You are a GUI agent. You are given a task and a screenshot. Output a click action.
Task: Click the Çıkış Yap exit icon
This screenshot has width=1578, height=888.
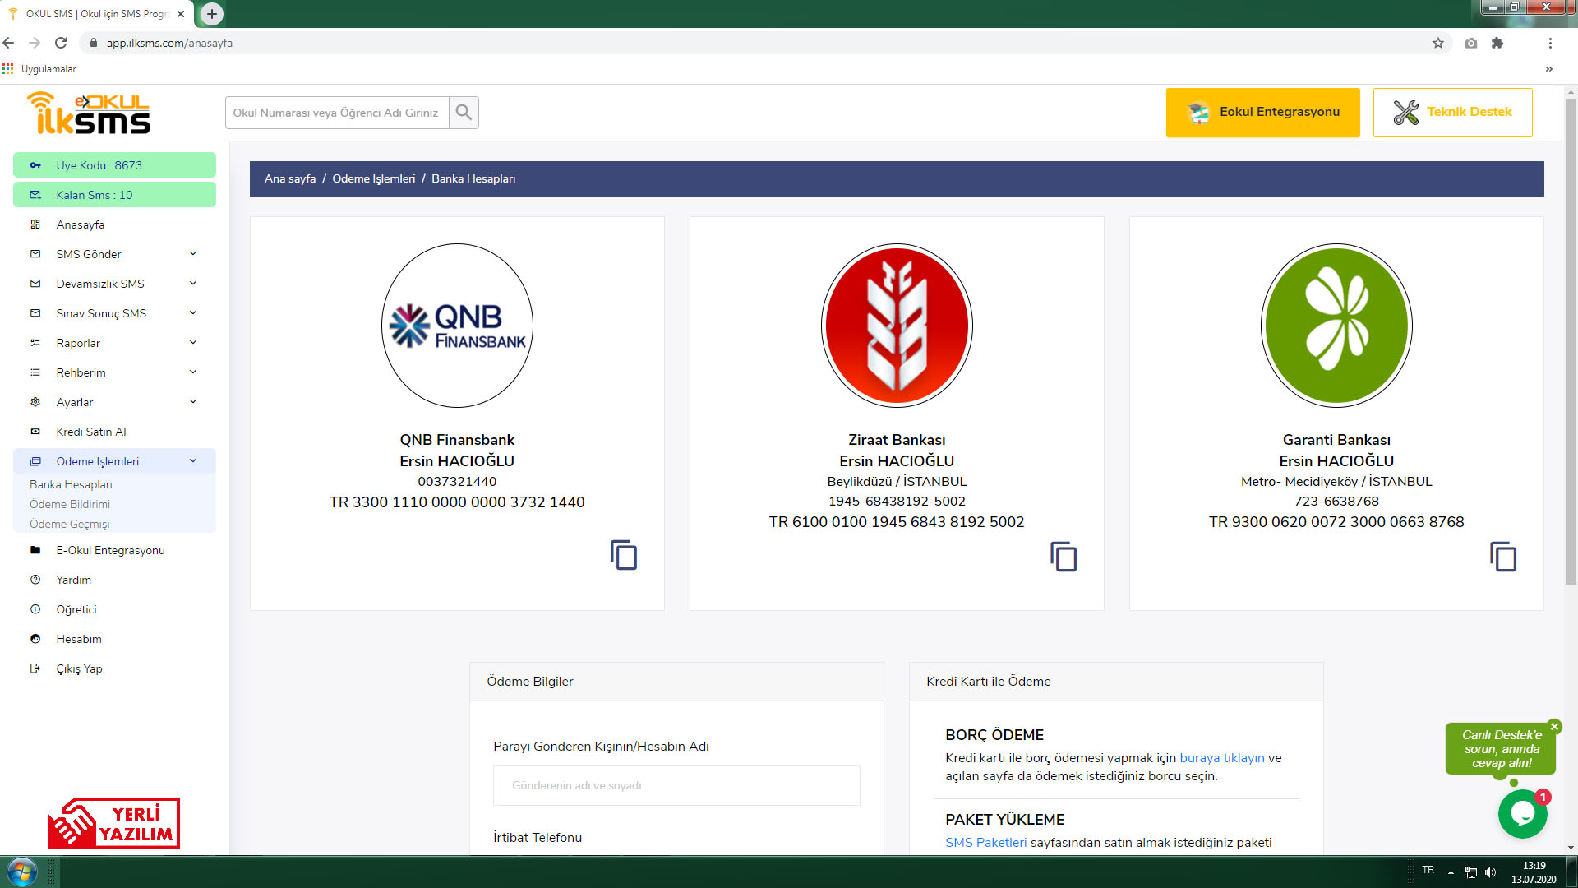point(35,668)
